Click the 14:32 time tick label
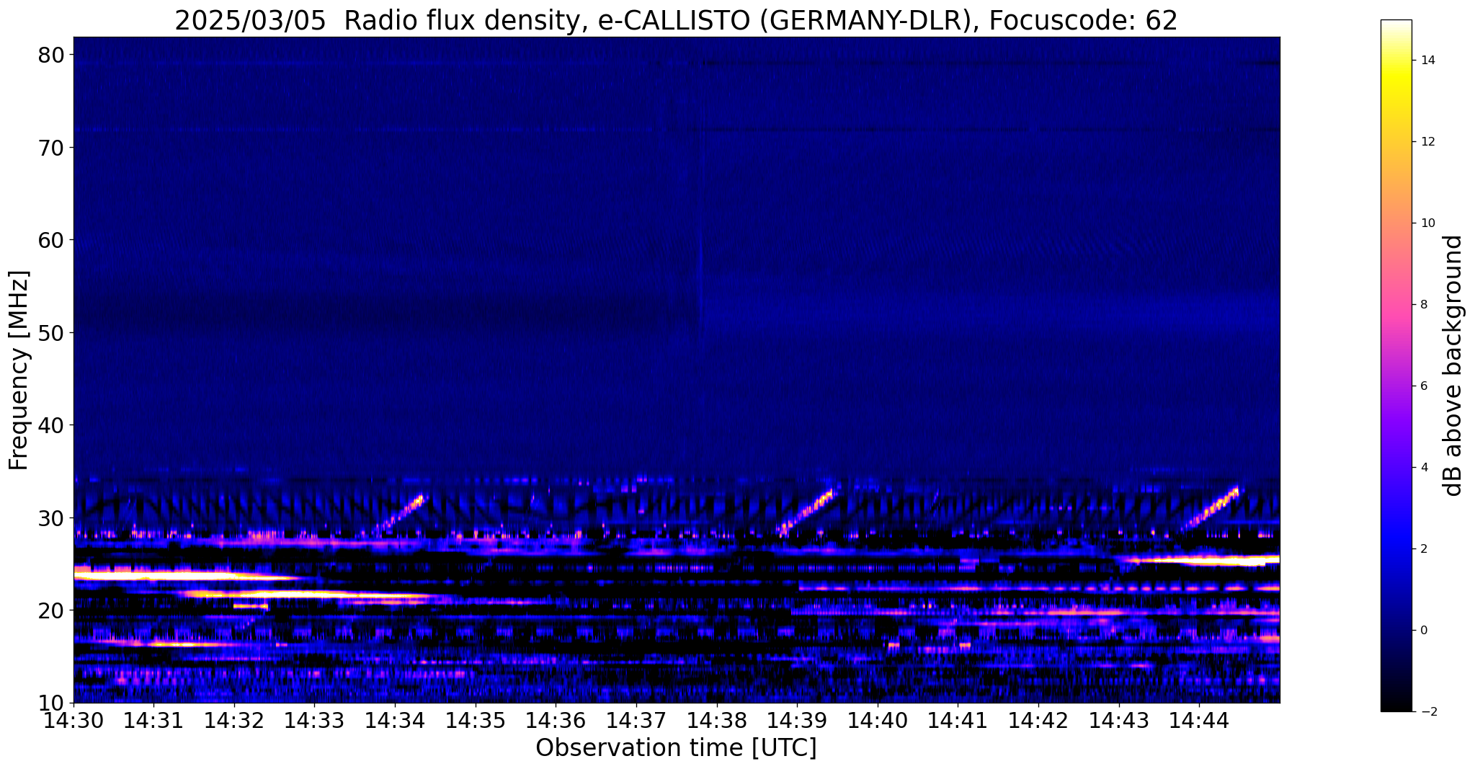Screen dimensions: 1475x769 click(234, 720)
